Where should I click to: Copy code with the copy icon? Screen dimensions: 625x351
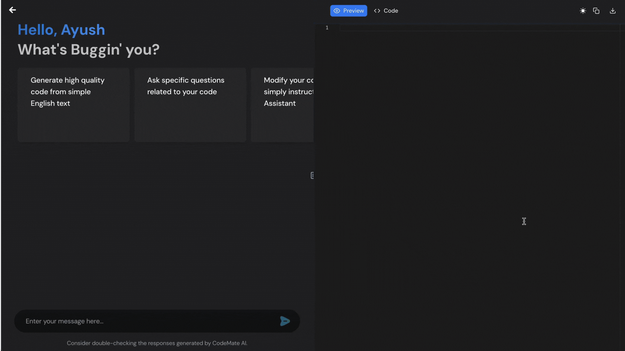(x=596, y=11)
